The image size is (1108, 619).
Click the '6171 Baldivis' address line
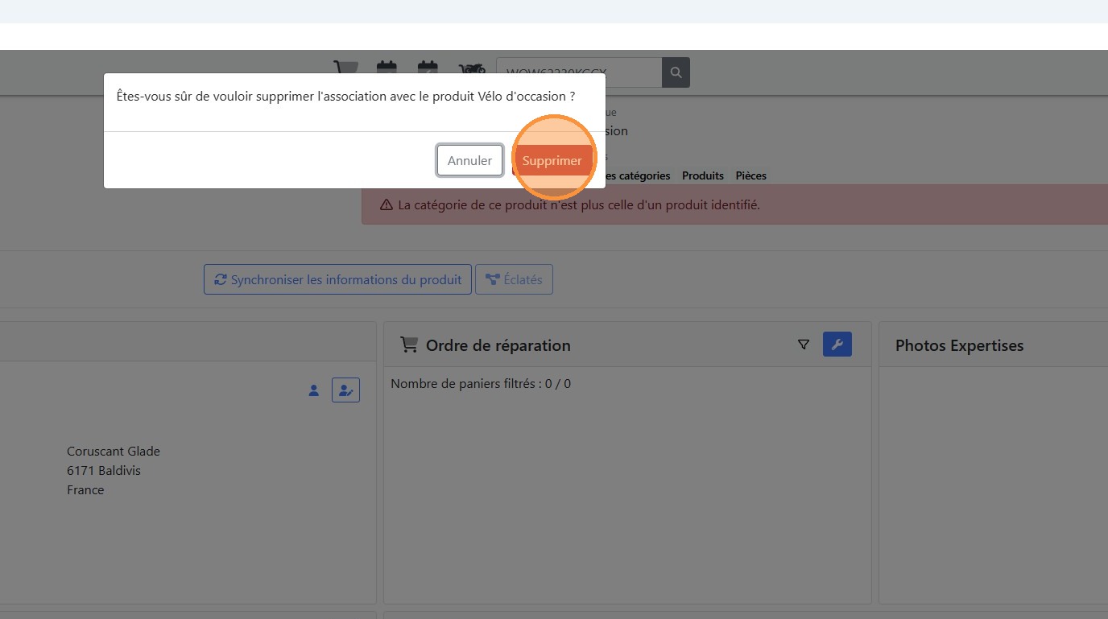pyautogui.click(x=104, y=471)
